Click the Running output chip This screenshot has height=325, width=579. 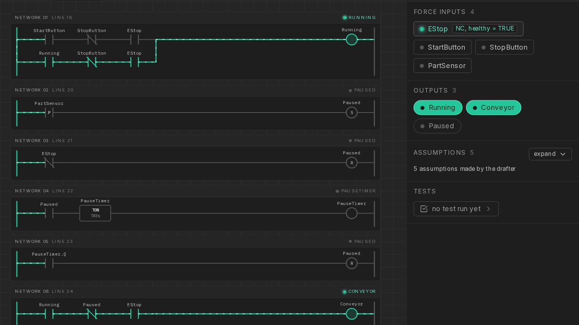[438, 107]
